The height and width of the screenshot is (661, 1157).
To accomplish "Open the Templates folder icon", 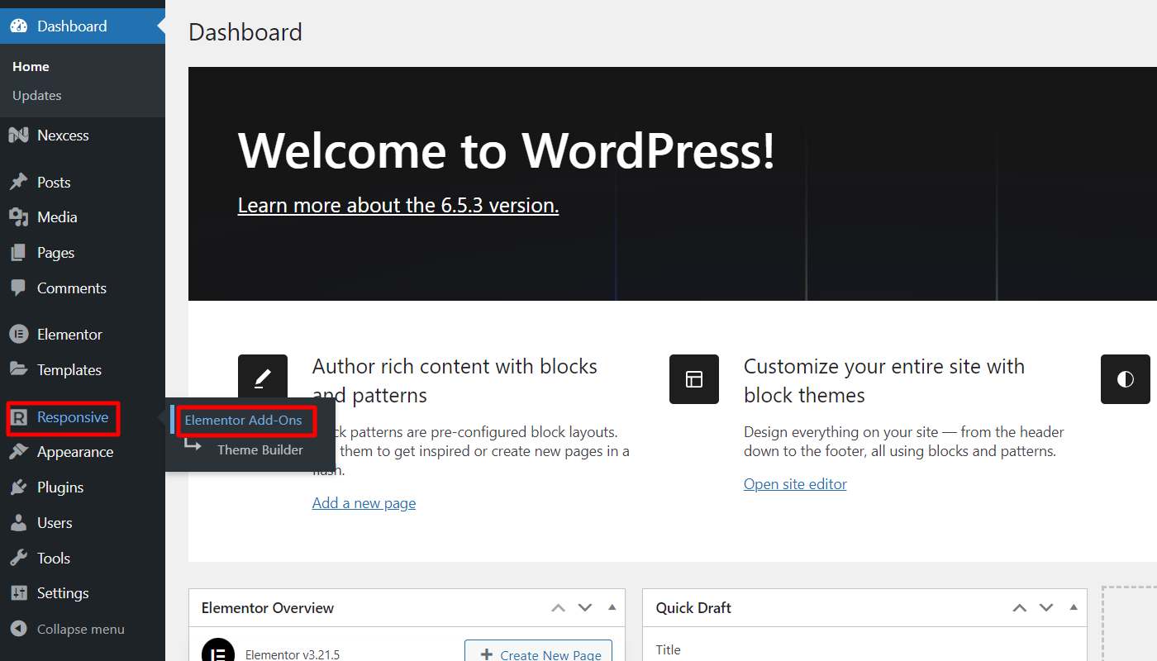I will (x=18, y=369).
